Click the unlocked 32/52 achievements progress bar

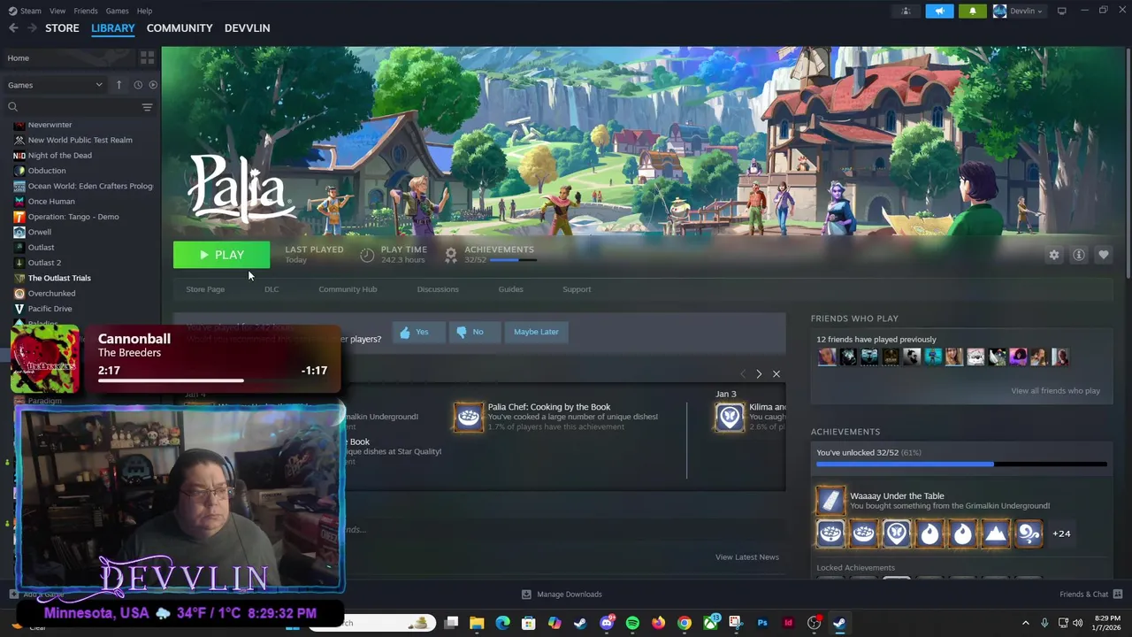[x=961, y=464]
